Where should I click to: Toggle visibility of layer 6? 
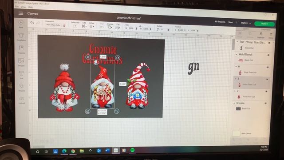(x=268, y=67)
